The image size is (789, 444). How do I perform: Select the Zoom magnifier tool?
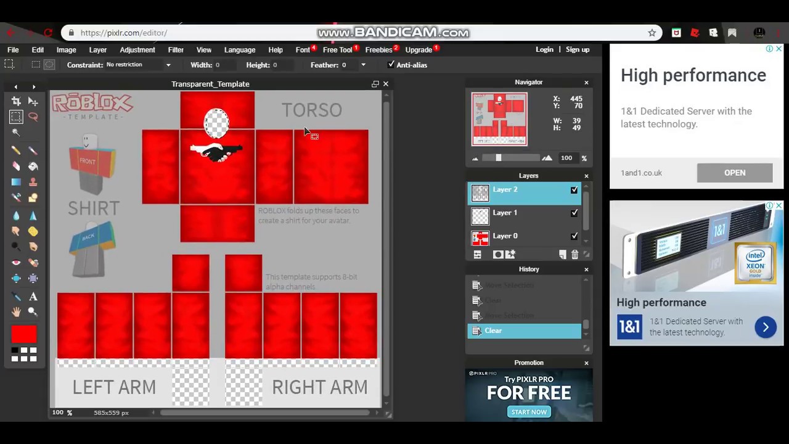[x=33, y=312]
